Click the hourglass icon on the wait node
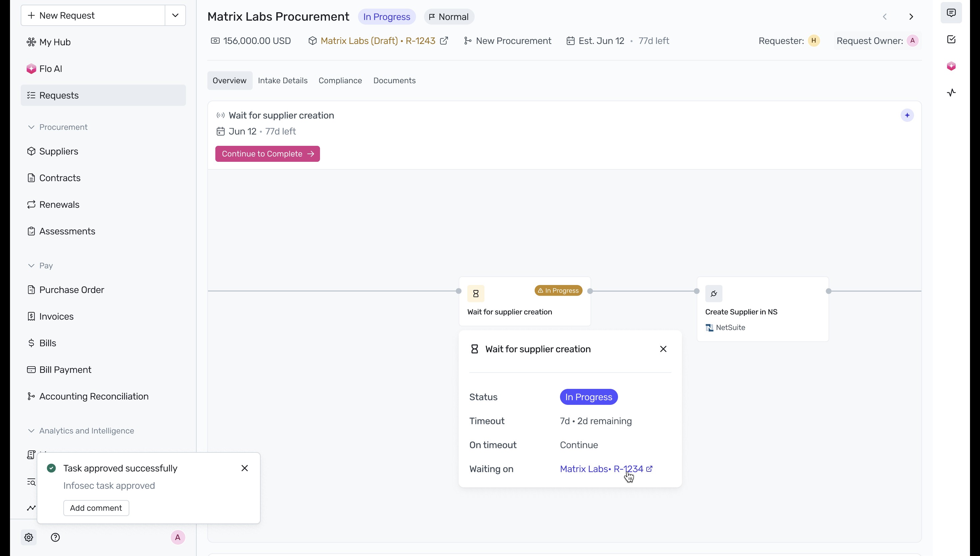Screen dimensions: 980x556 (475, 294)
